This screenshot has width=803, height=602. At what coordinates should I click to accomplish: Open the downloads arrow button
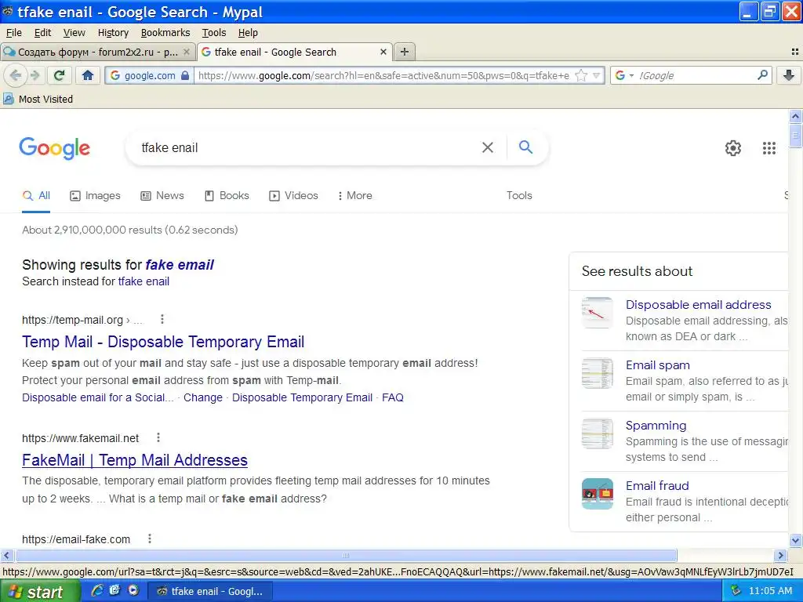click(x=789, y=76)
